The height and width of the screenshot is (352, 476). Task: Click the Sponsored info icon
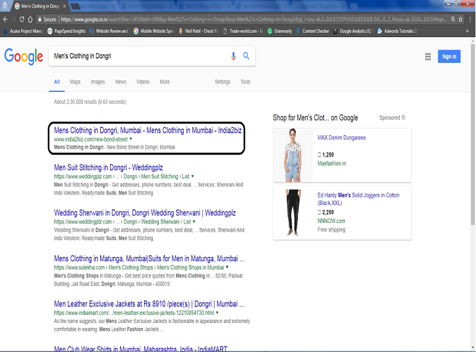(404, 117)
